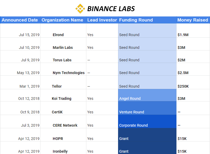Click the BINANCE LABS title text
The height and width of the screenshot is (154, 210).
coord(111,9)
